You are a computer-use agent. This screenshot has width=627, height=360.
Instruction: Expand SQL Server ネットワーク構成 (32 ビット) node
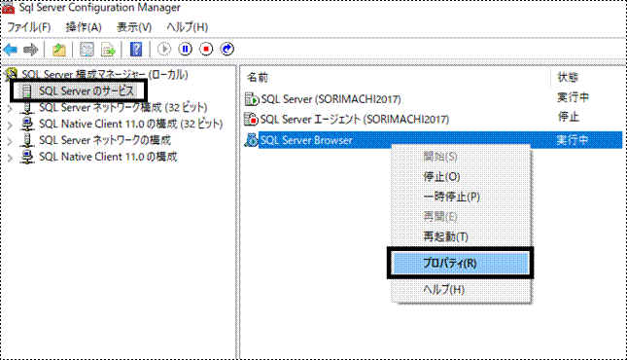(x=10, y=109)
